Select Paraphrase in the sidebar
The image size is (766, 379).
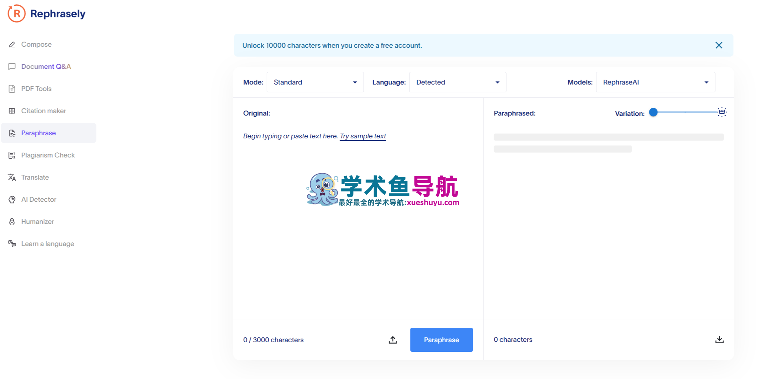tap(49, 133)
